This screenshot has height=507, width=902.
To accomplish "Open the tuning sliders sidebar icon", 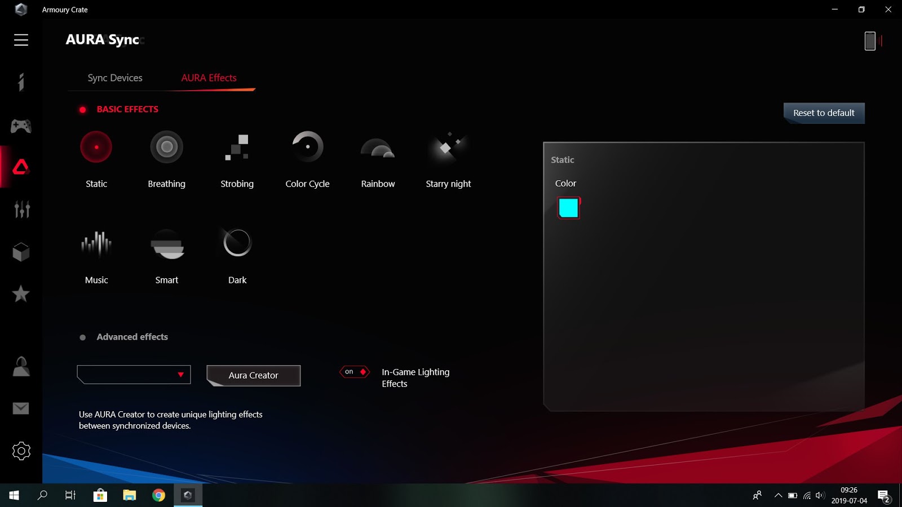I will tap(21, 209).
